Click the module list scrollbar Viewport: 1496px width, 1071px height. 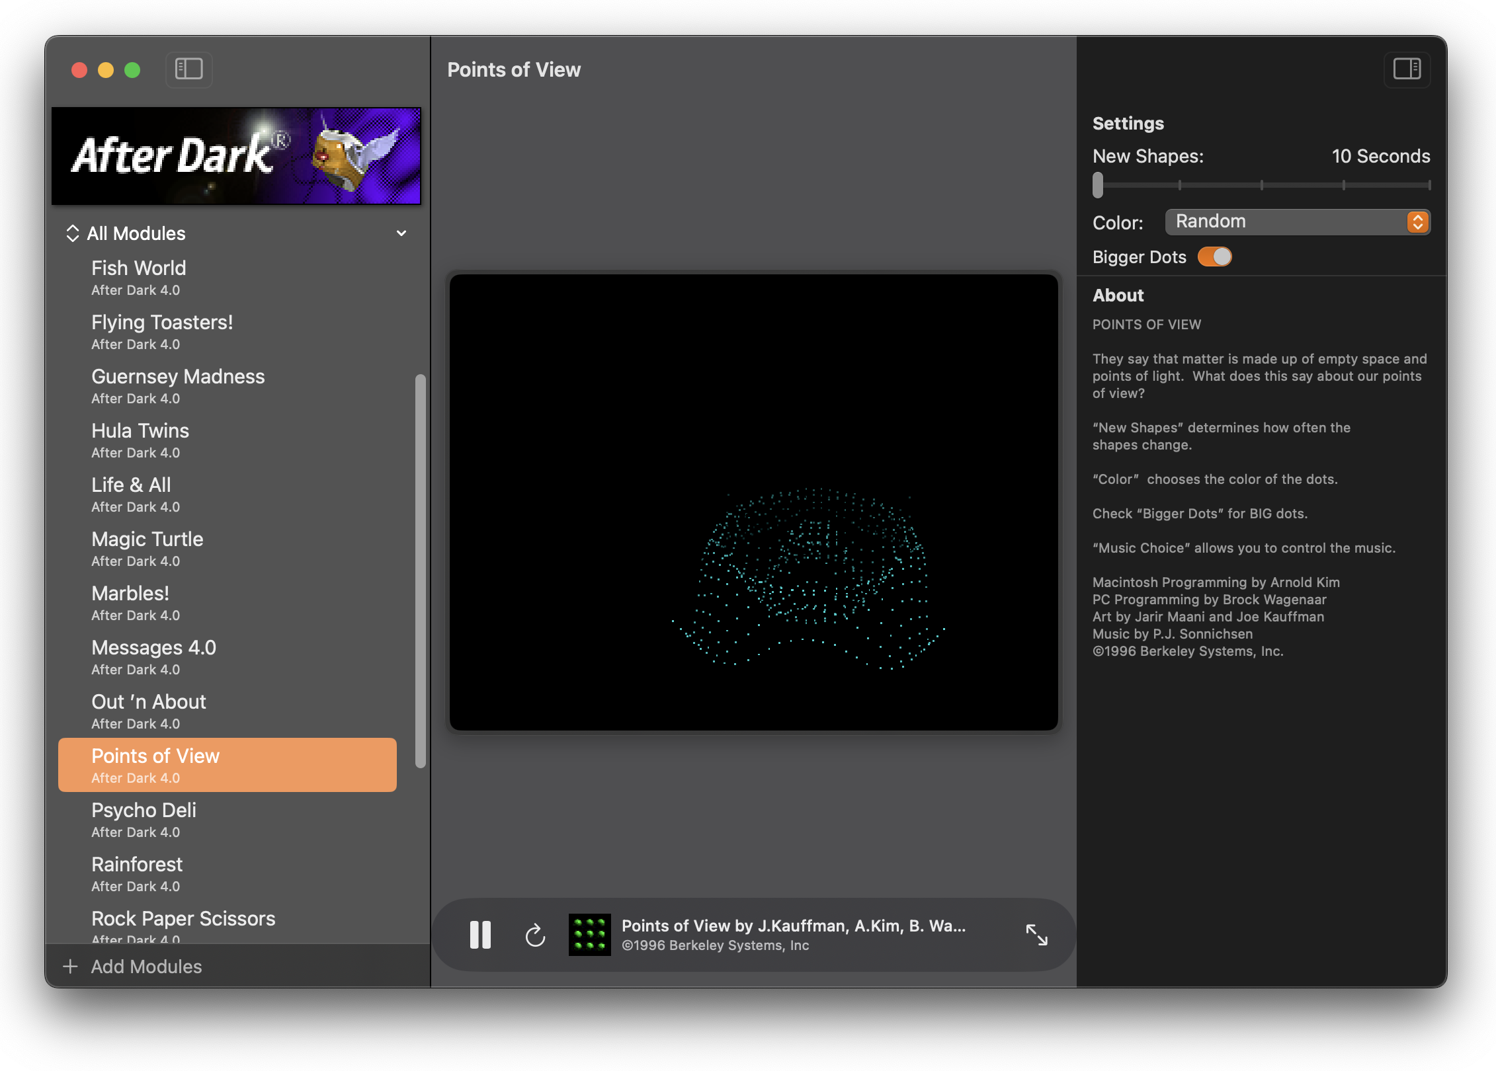tap(420, 571)
